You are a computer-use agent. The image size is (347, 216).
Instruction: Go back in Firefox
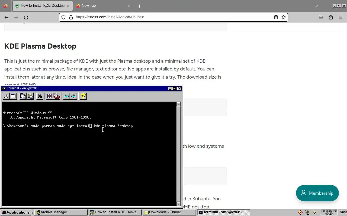7,17
